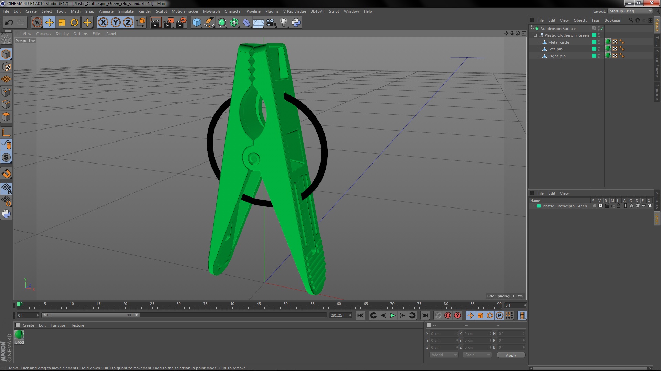Toggle Left_pin visibility dots

point(599,49)
